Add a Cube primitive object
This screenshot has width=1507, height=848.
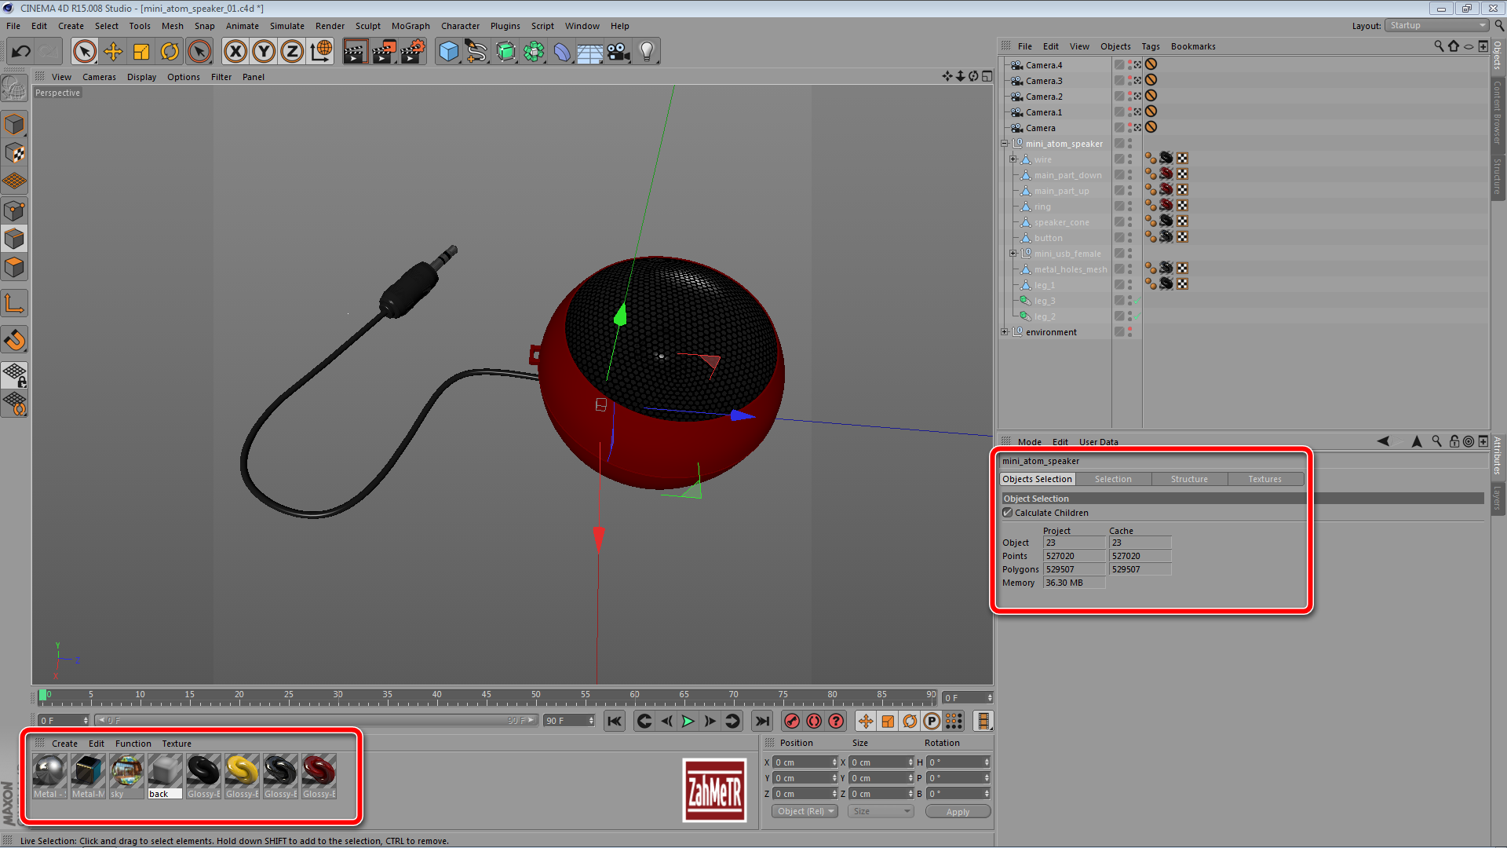[x=448, y=52]
